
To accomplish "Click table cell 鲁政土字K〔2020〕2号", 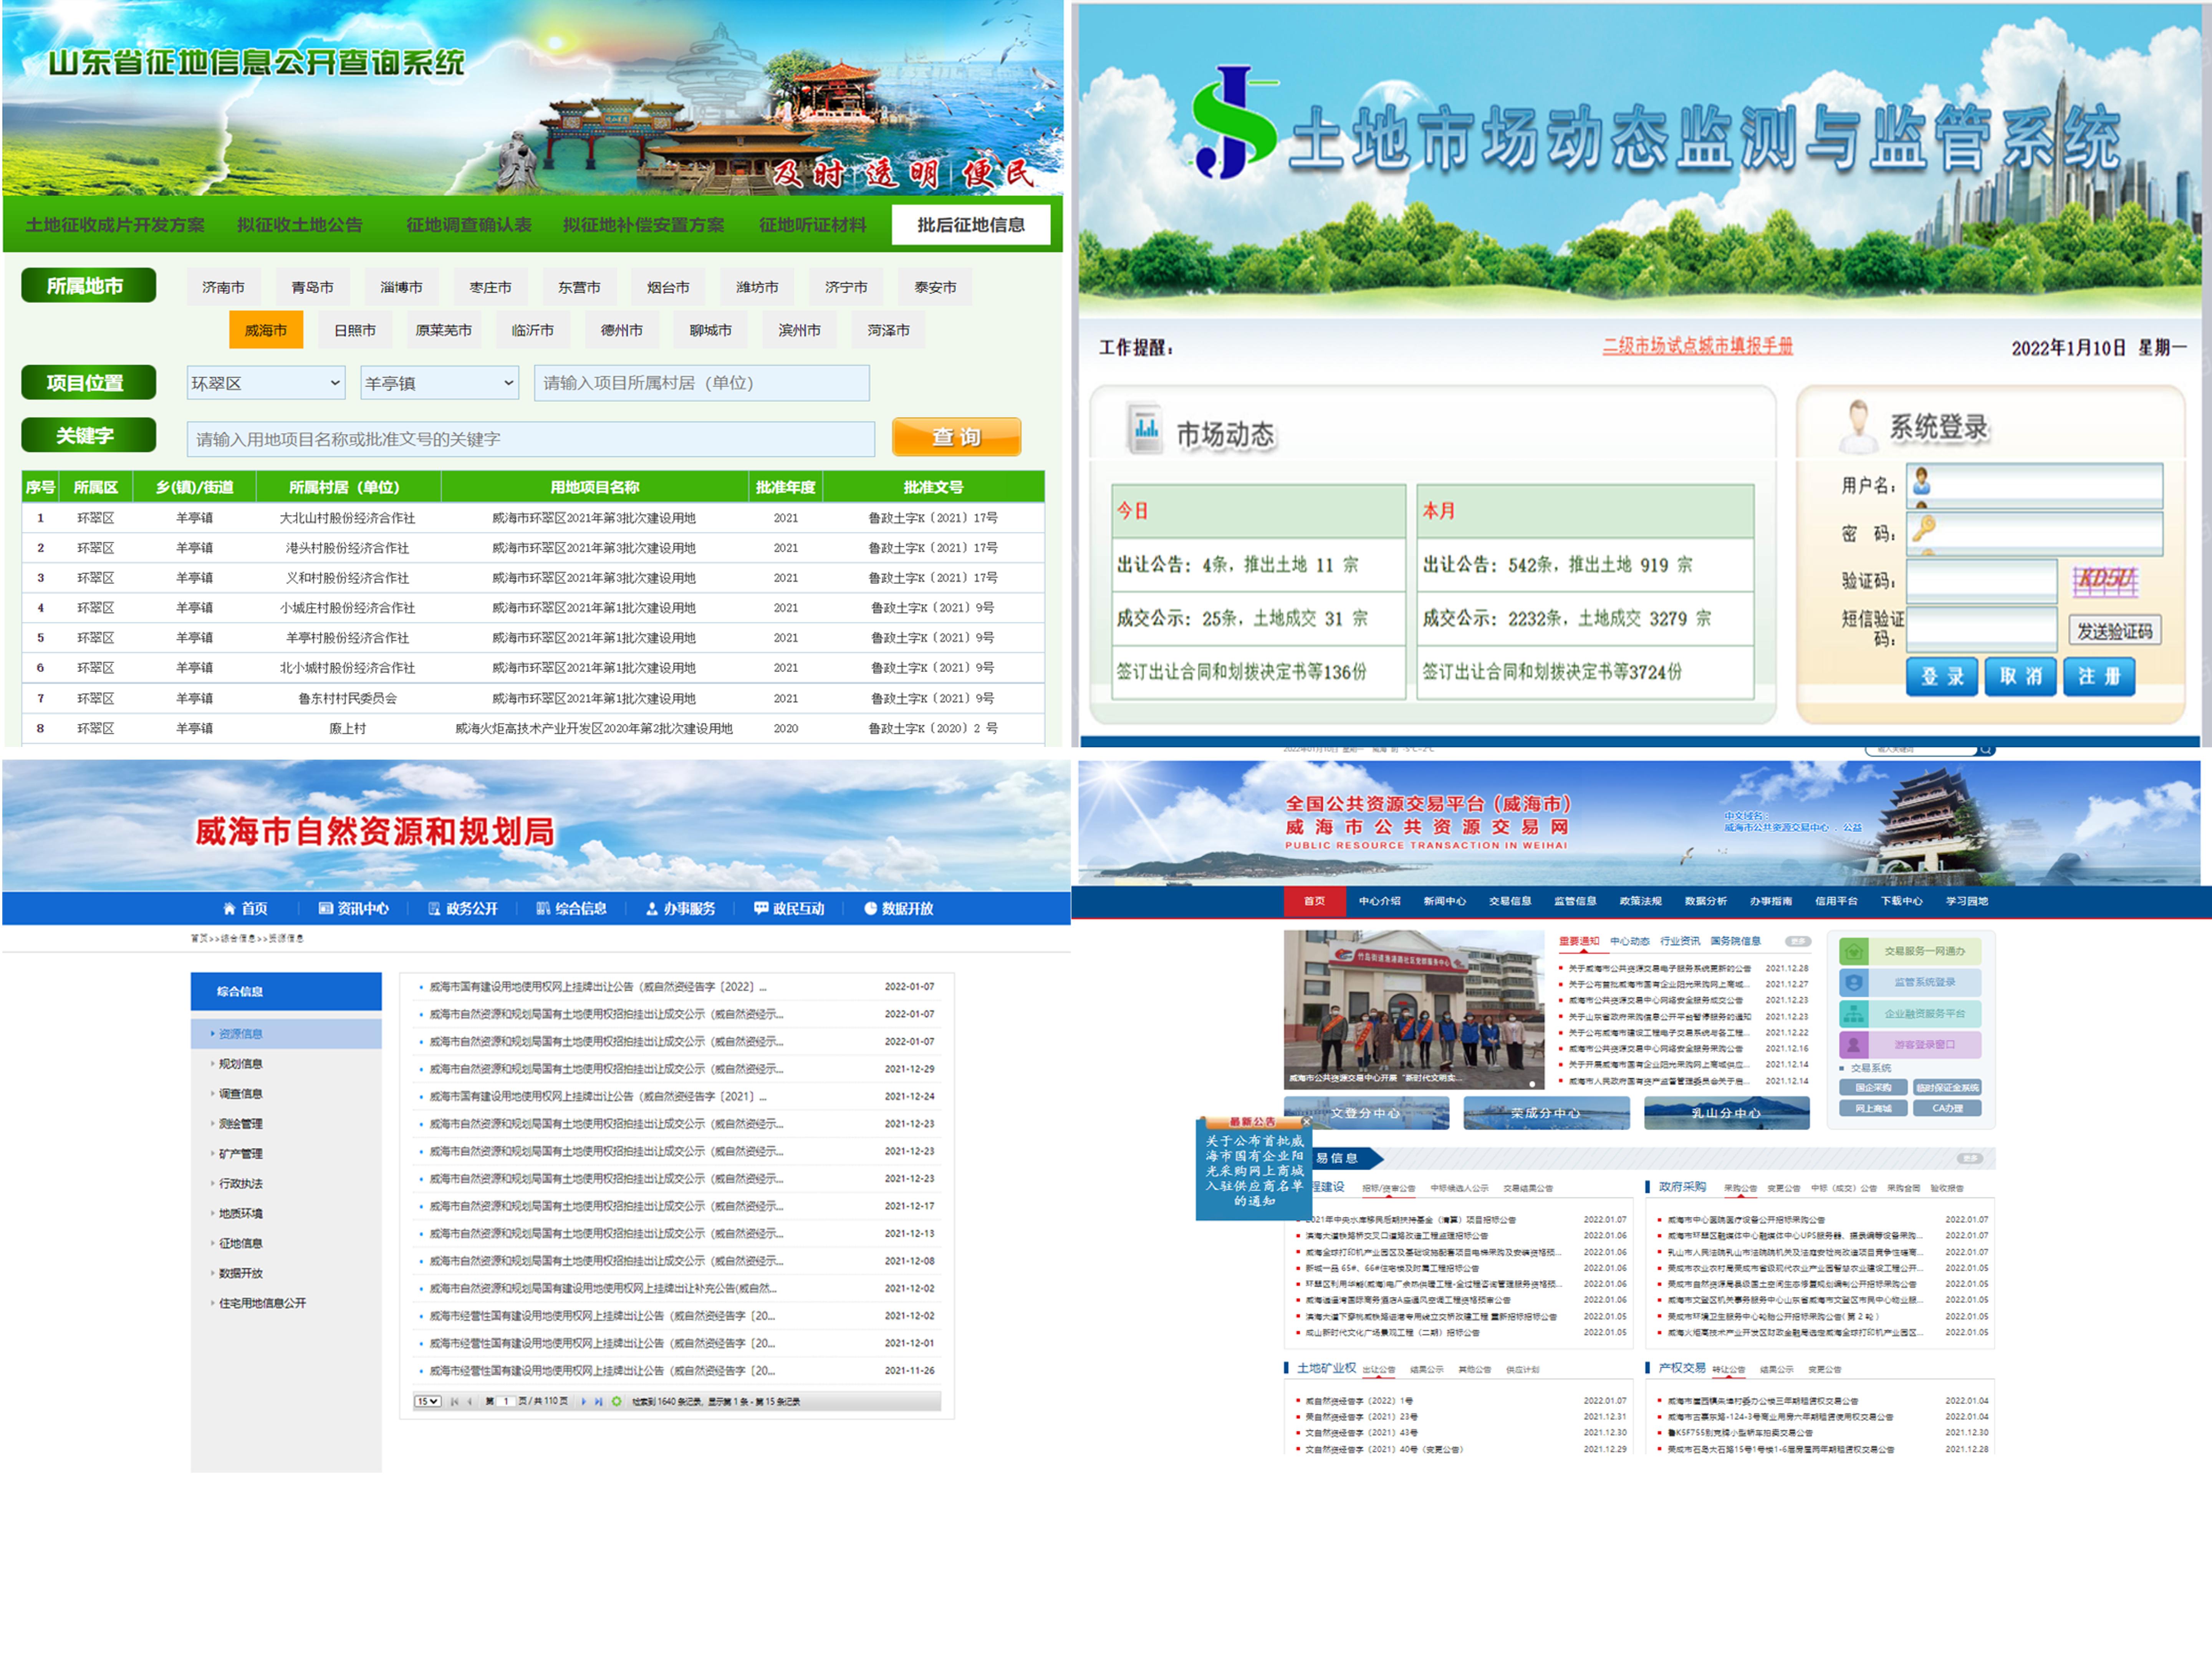I will [x=933, y=728].
